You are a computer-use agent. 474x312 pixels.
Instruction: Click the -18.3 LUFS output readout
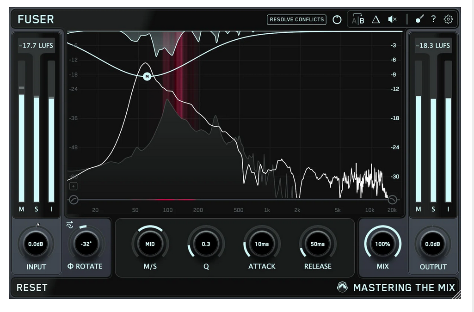(433, 46)
